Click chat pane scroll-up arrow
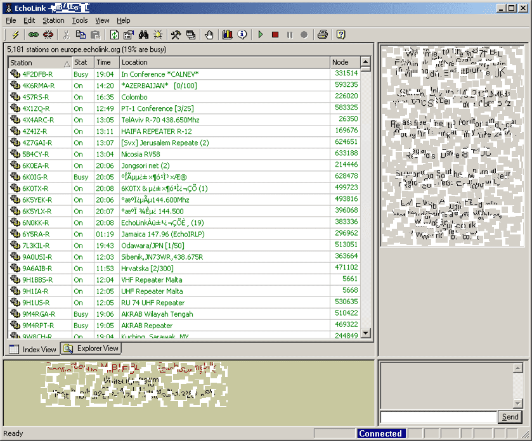This screenshot has width=532, height=441. [518, 368]
